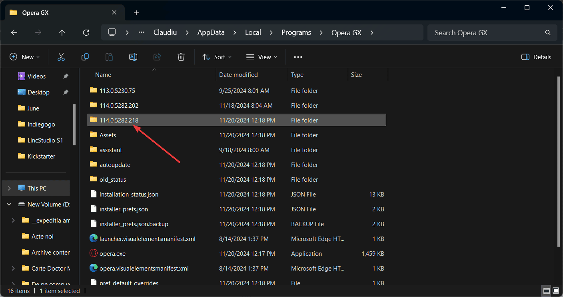Image resolution: width=563 pixels, height=297 pixels.
Task: Open Acte noi folder in sidebar
Action: click(x=38, y=236)
